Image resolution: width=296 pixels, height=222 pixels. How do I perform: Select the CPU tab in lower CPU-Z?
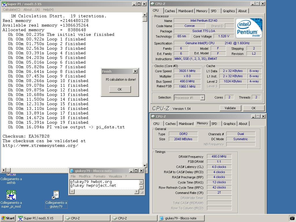click(x=156, y=124)
